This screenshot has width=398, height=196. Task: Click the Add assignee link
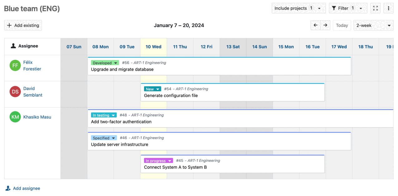pos(27,188)
